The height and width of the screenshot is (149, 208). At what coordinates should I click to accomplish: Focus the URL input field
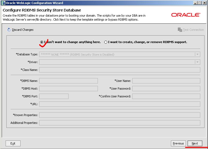(x=120, y=104)
